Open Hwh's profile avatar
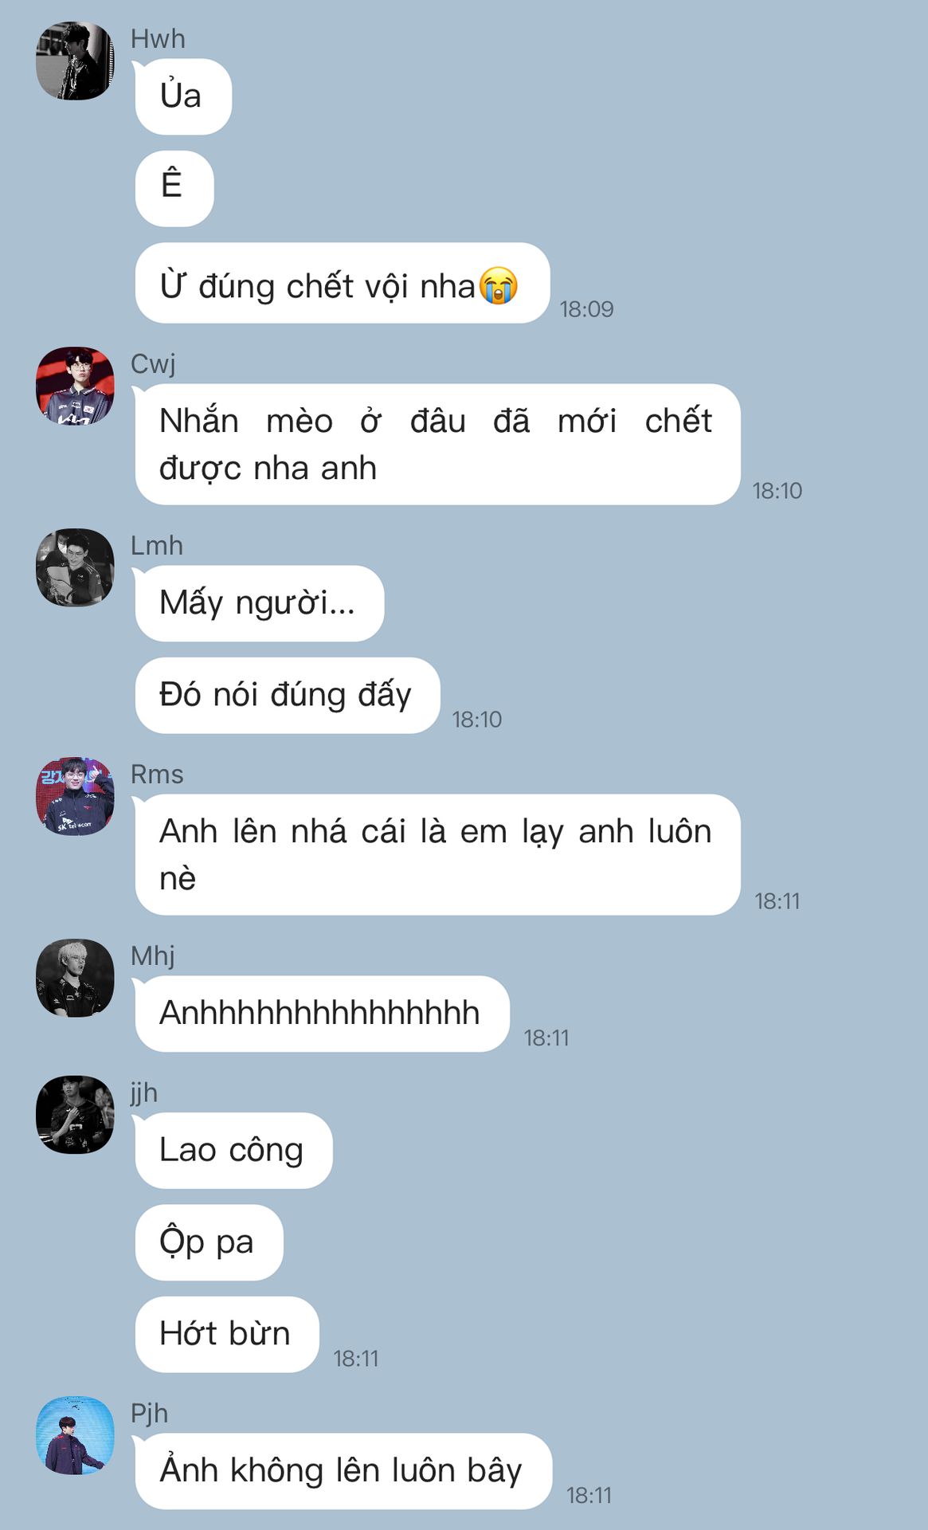The width and height of the screenshot is (928, 1530). [75, 61]
